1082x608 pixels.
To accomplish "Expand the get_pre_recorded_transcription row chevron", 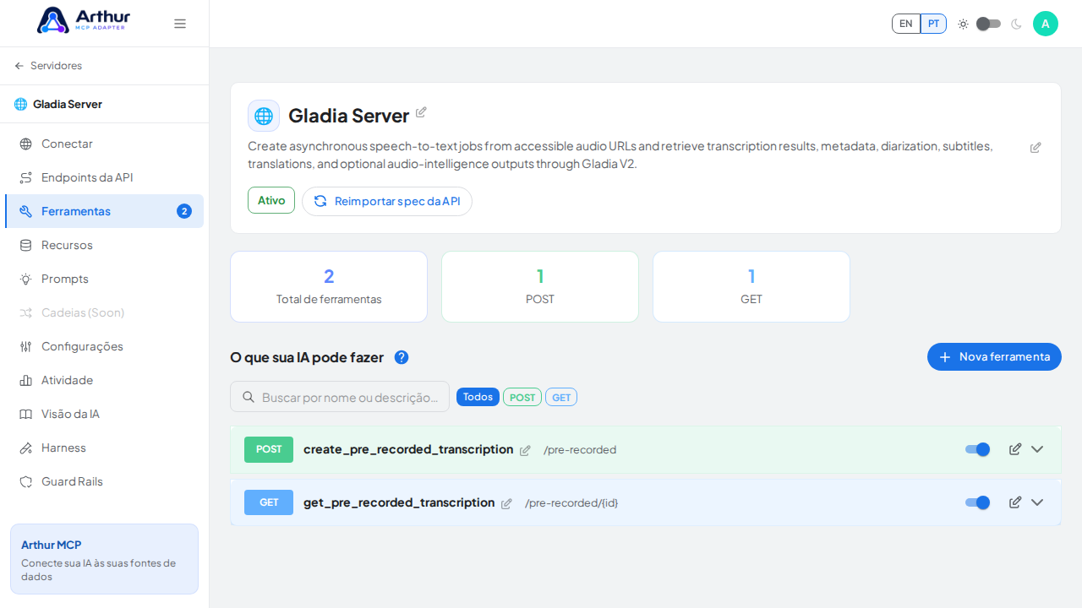I will click(1037, 502).
